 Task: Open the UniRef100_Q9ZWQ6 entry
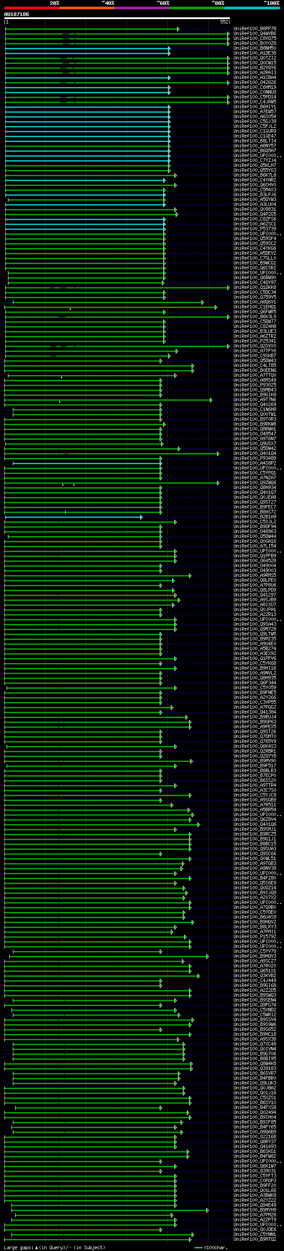pos(255,483)
